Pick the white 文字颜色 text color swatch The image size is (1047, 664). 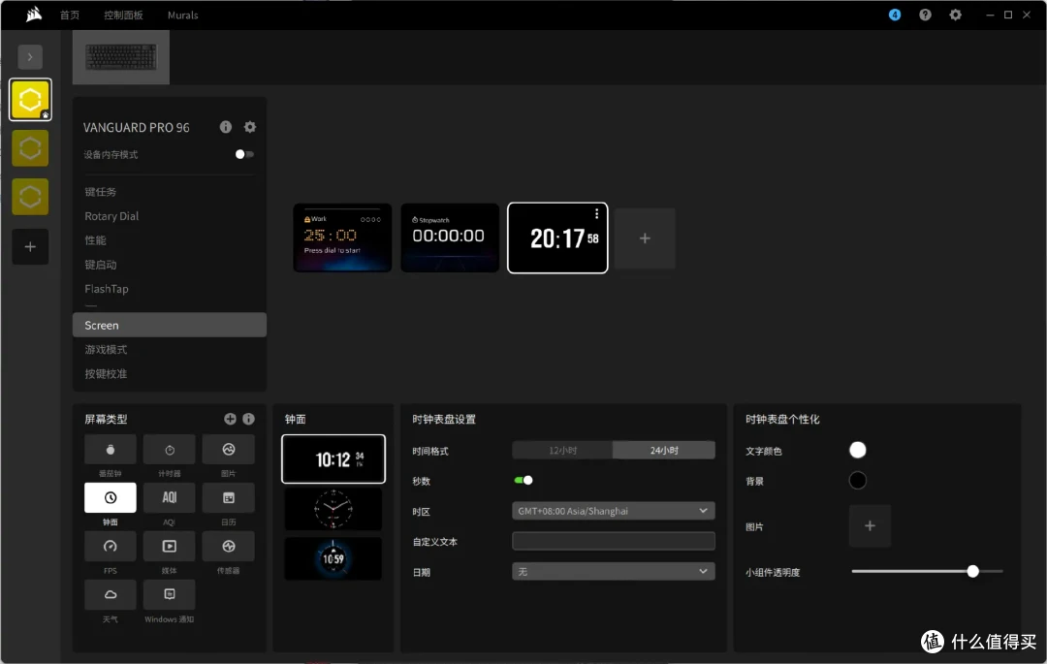point(857,450)
